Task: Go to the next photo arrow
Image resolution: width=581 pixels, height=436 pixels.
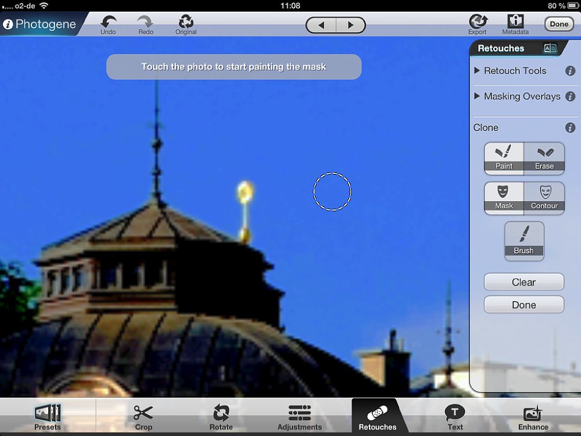Action: click(x=350, y=25)
